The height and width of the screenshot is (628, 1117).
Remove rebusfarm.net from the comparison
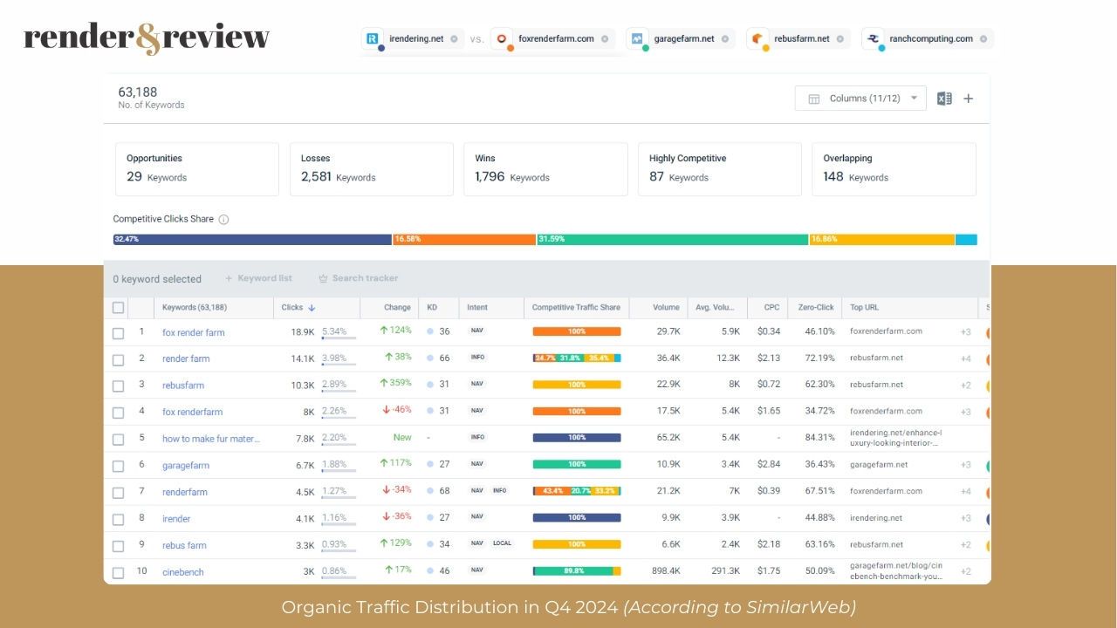(x=839, y=39)
